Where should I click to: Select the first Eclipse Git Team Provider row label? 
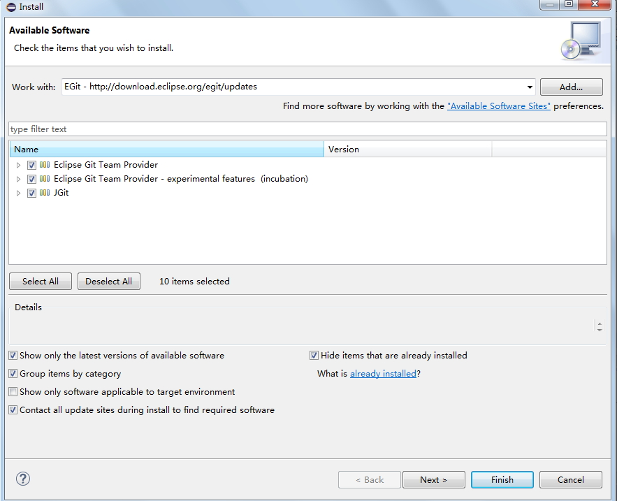[x=106, y=164]
